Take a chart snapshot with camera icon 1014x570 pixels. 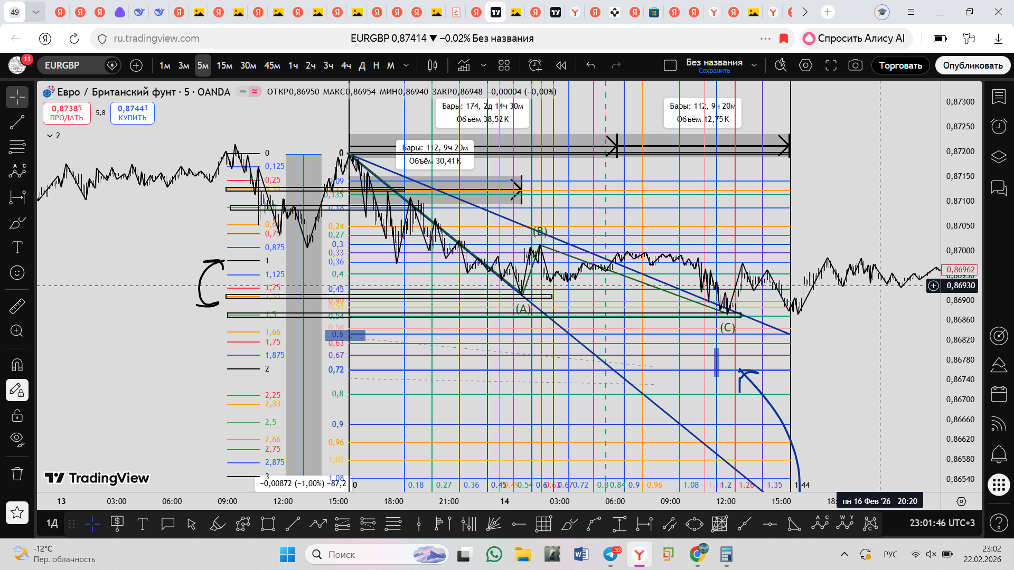(x=855, y=65)
